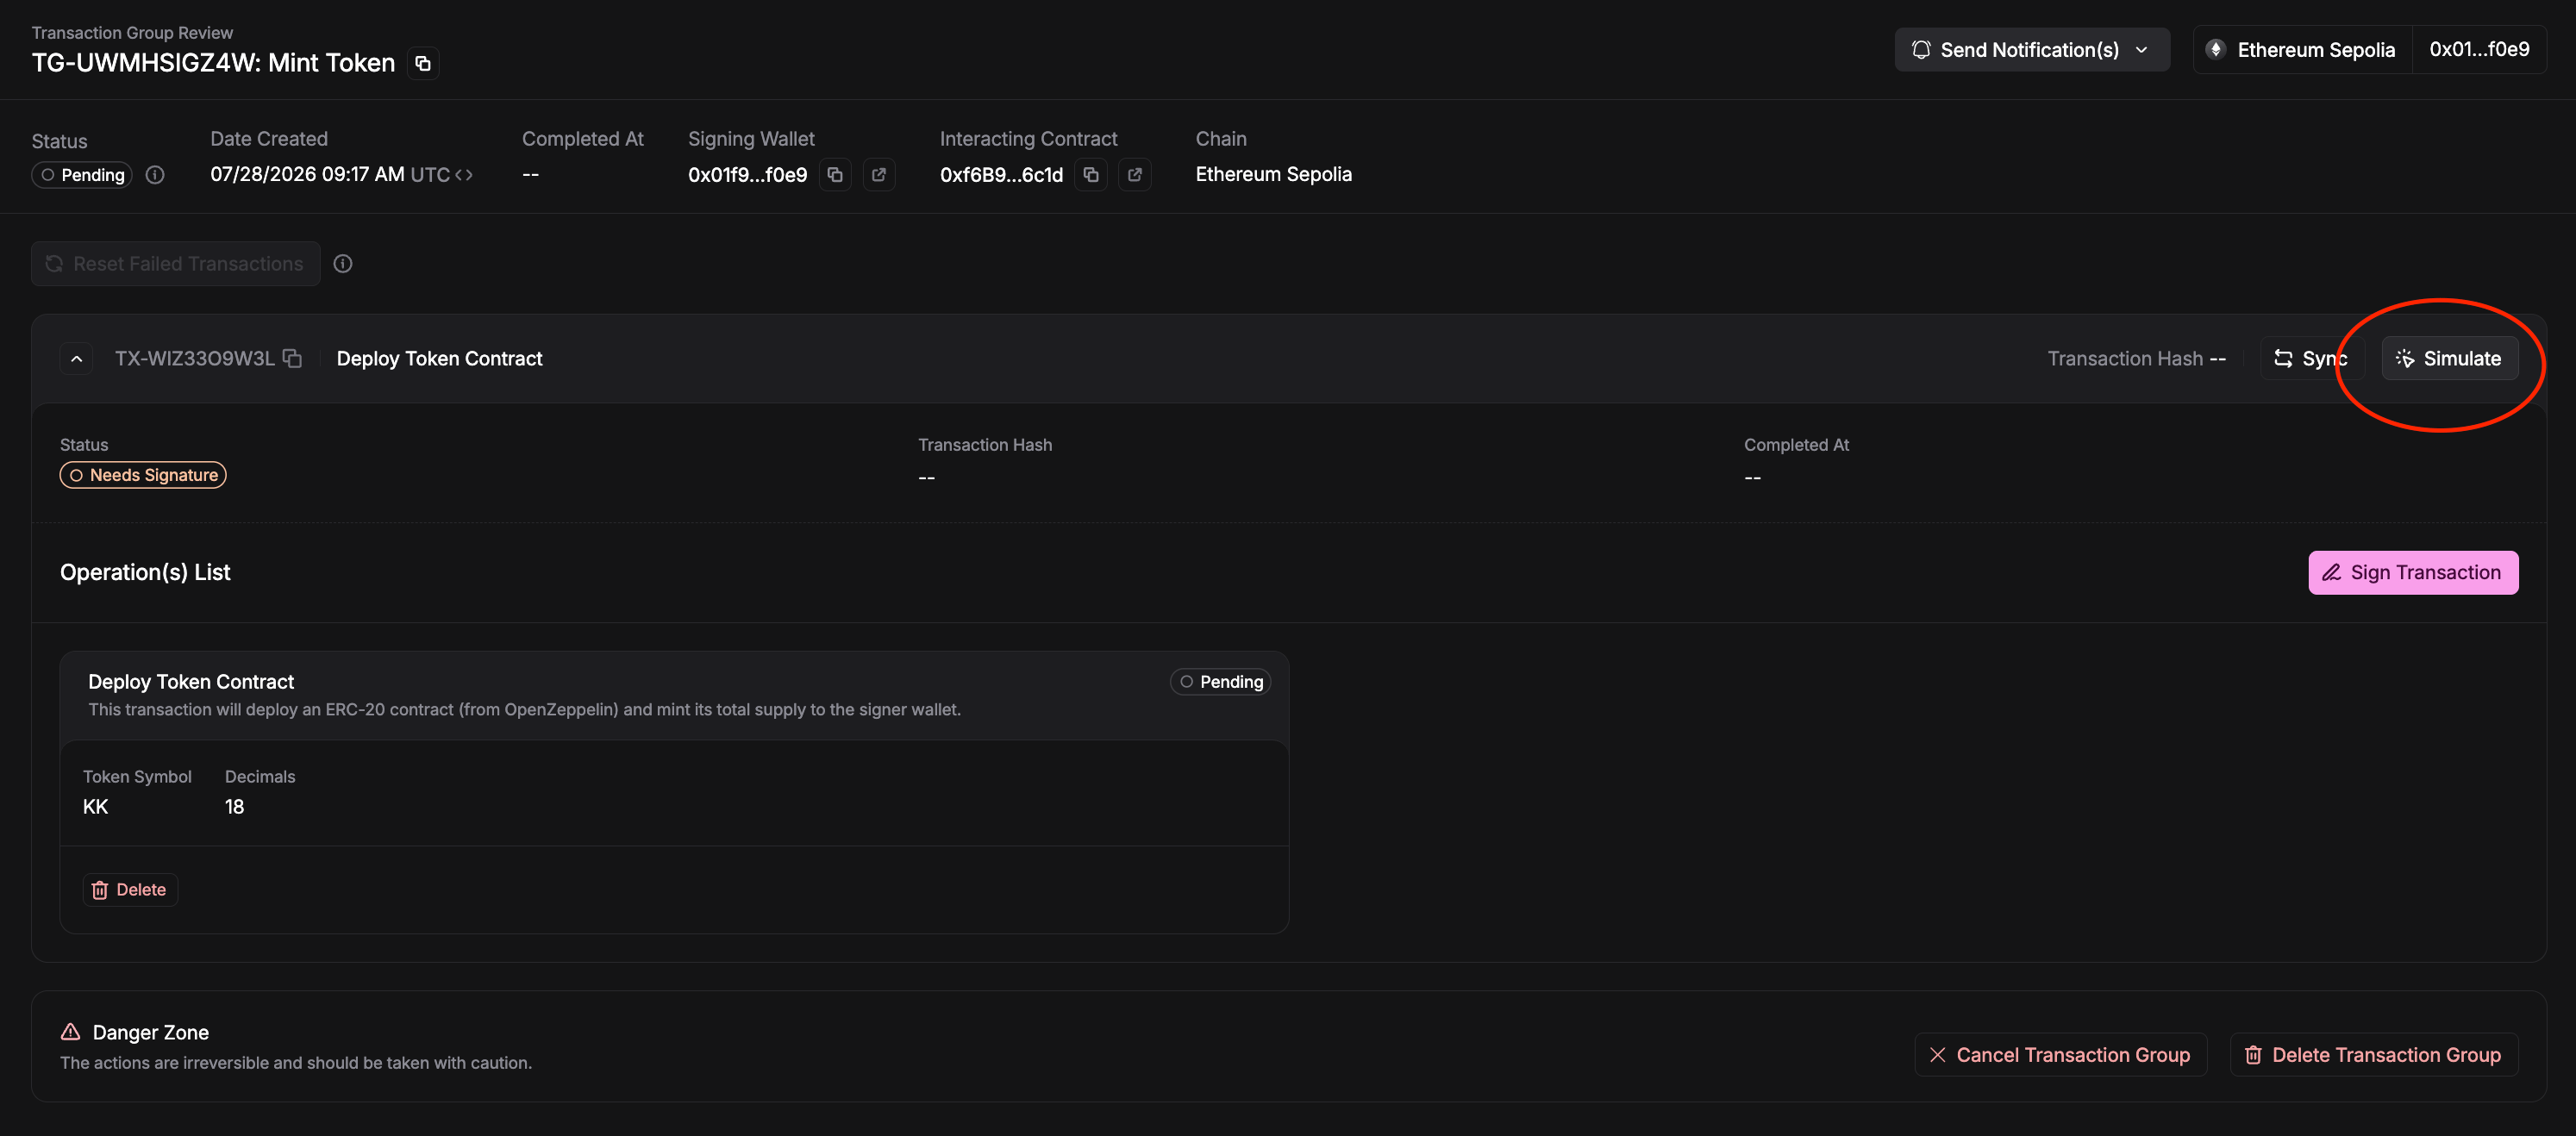The width and height of the screenshot is (2576, 1136).
Task: Collapse the TX-WIZ33O9W3L transaction panel
Action: pyautogui.click(x=76, y=359)
